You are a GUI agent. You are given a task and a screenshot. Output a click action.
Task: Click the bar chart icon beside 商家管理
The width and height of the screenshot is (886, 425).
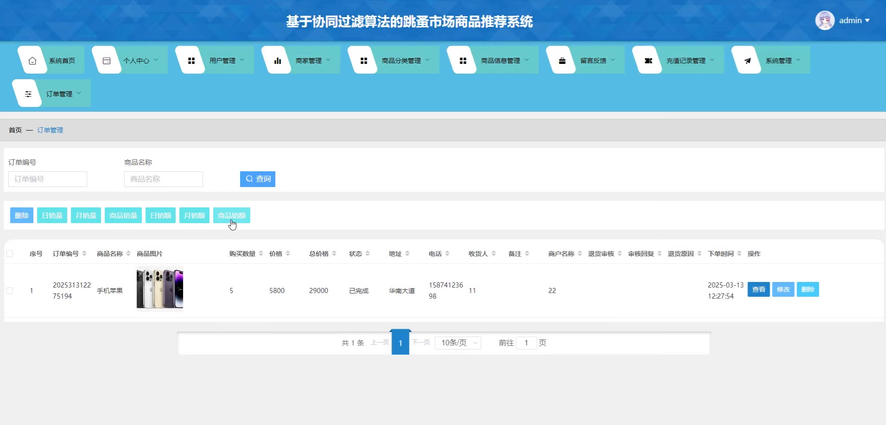tap(278, 61)
